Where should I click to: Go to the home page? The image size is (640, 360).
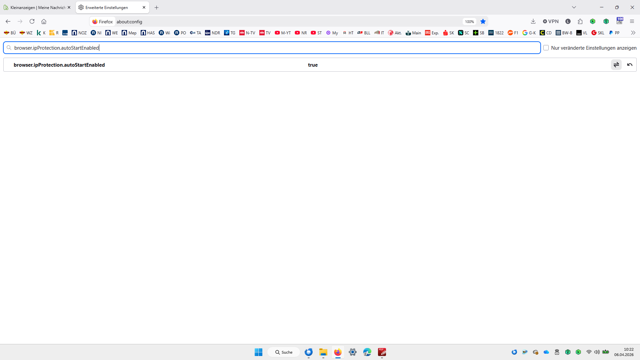pos(44,21)
